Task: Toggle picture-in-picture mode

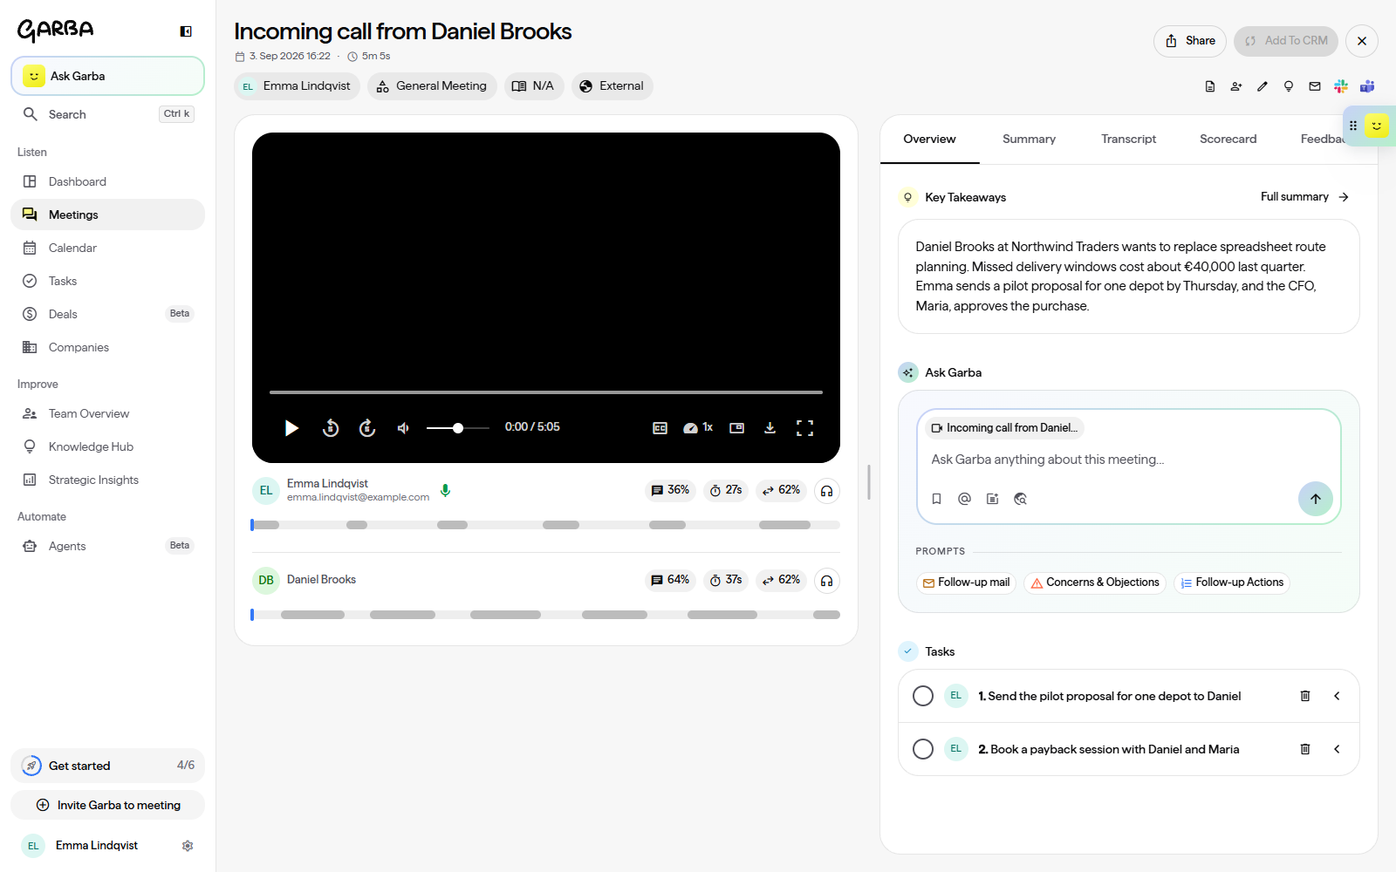Action: [737, 428]
